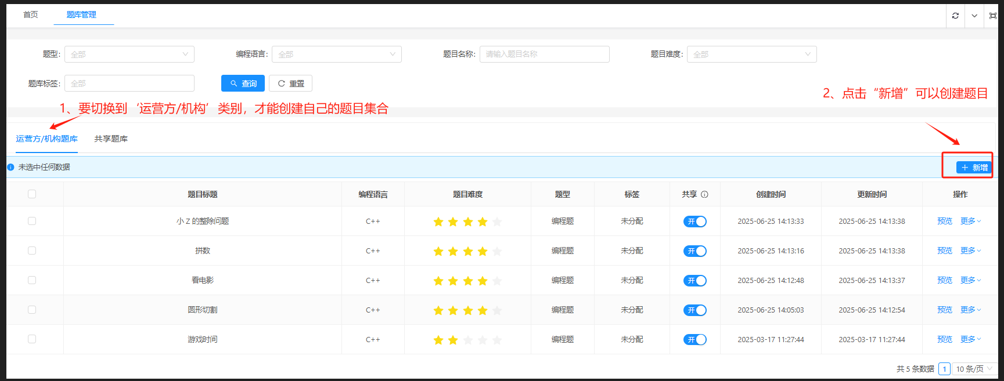Go to the 首页 tab
The image size is (1004, 381).
tap(31, 14)
